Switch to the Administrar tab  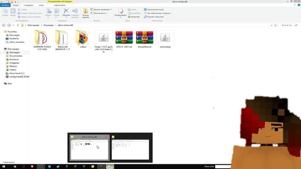60,5
